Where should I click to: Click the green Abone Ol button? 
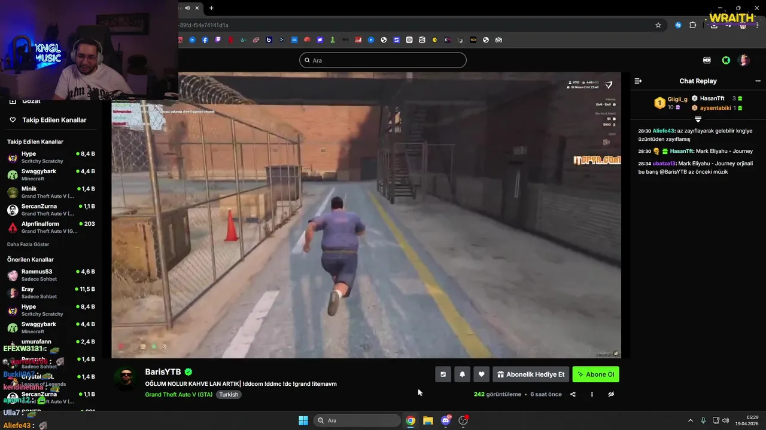click(x=595, y=374)
